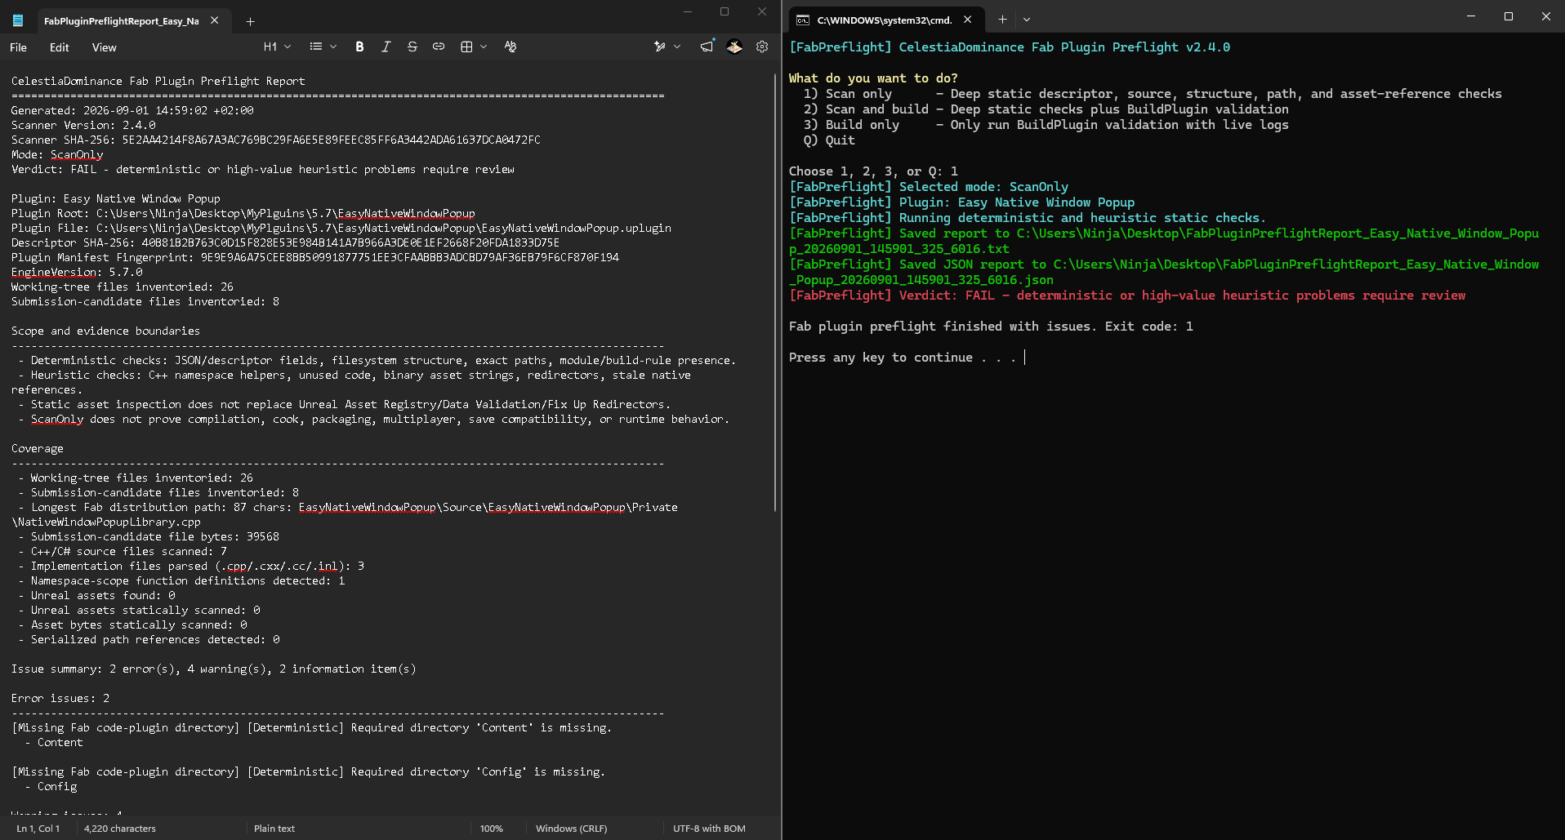Image resolution: width=1565 pixels, height=840 pixels.
Task: Click the 'Error issues: 2' heading
Action: [60, 698]
